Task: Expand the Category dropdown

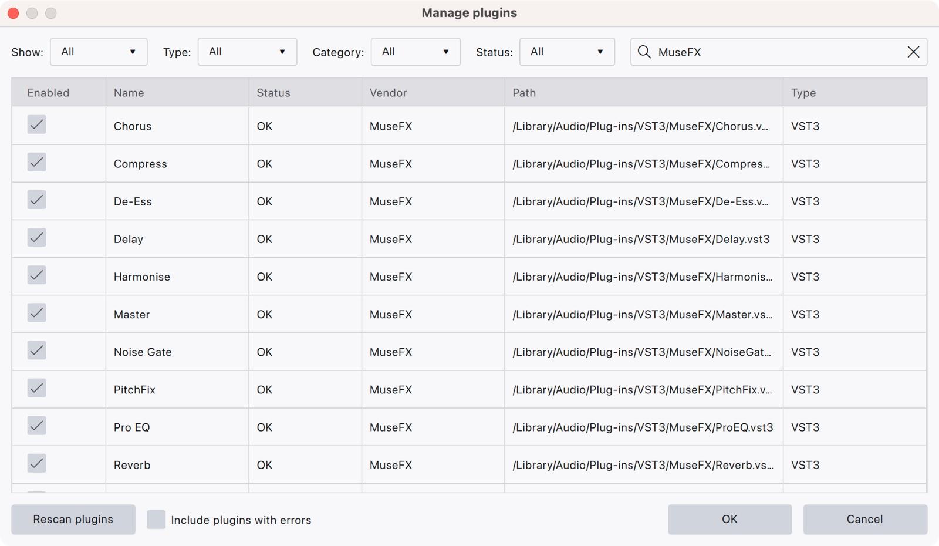Action: coord(416,52)
